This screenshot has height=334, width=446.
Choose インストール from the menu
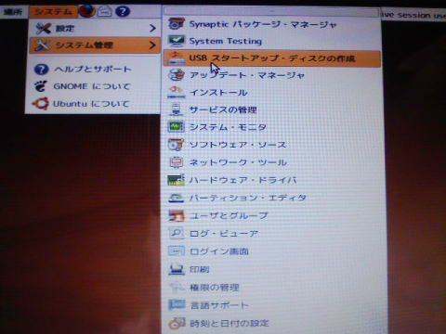pos(272,93)
